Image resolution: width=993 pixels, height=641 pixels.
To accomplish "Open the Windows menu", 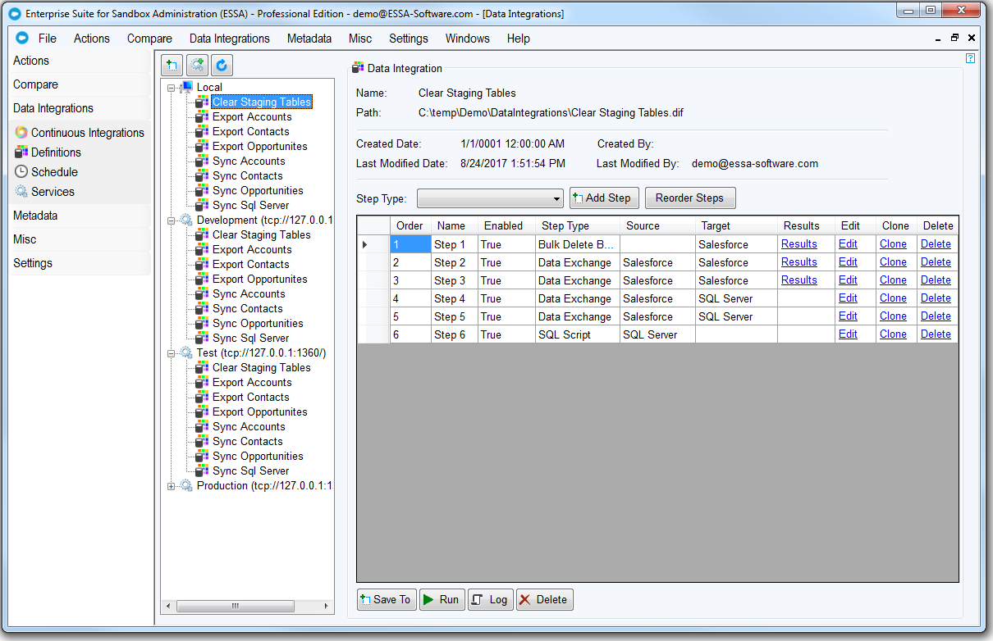I will click(467, 39).
